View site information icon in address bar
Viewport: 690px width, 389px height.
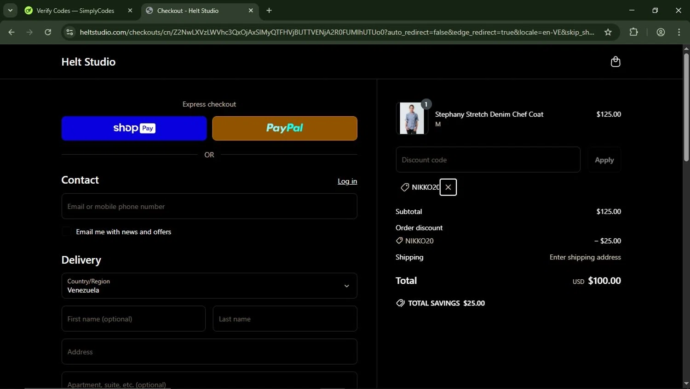[69, 32]
